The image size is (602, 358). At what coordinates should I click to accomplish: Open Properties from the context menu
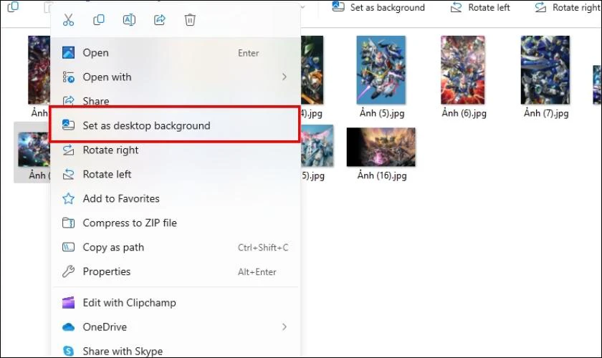coord(175,271)
